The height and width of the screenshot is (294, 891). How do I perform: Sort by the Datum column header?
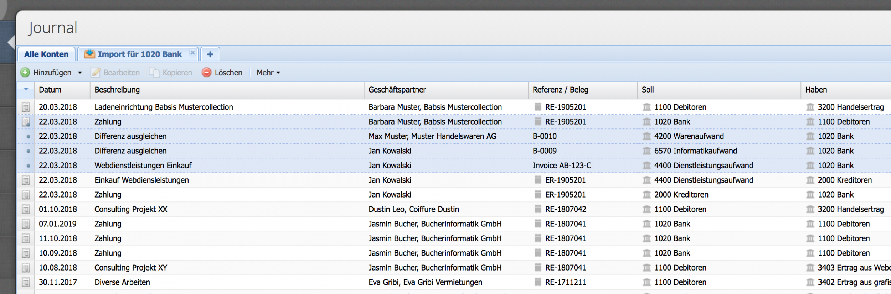(x=50, y=90)
